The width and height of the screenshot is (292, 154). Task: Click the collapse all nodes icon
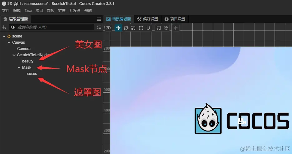[99, 27]
